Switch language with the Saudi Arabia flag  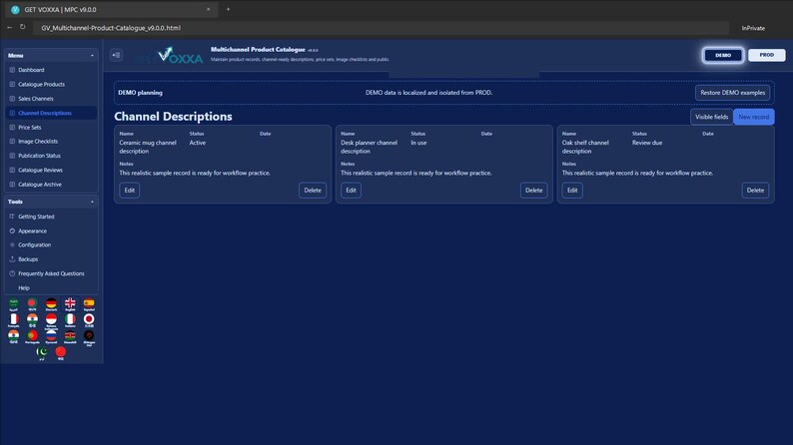pyautogui.click(x=14, y=304)
